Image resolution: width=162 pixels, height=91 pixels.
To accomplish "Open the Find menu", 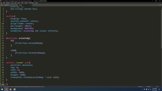I will coord(12,3).
